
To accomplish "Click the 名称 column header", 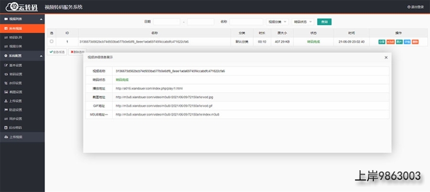I will (x=154, y=33).
